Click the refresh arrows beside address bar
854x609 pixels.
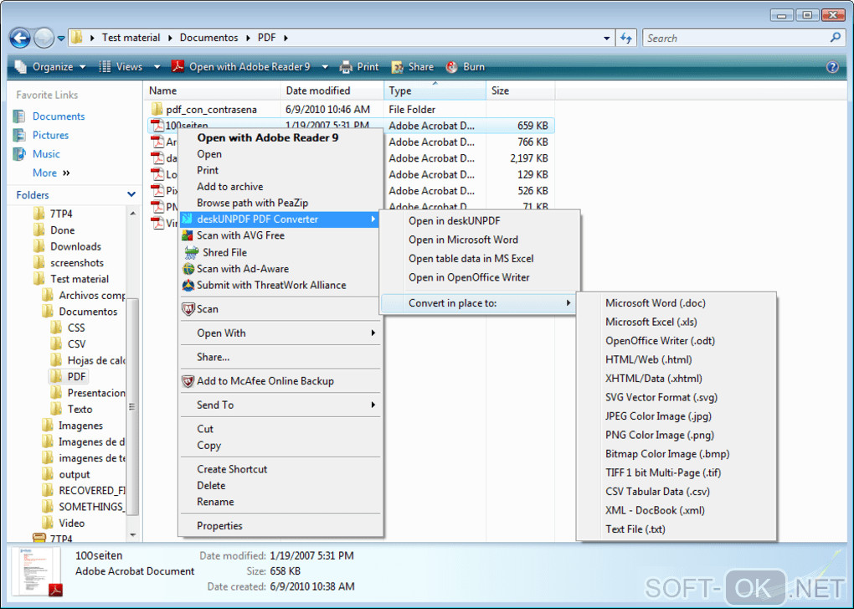(x=626, y=39)
